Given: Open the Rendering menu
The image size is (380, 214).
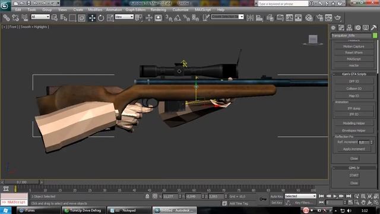Looking at the screenshot, I should pyautogui.click(x=159, y=10).
